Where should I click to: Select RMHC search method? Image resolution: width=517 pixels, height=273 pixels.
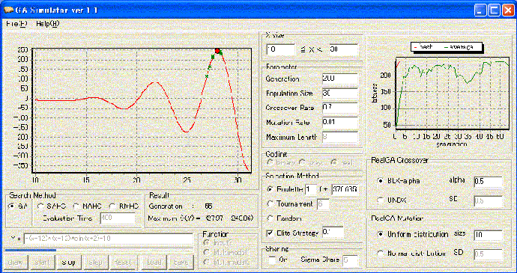112,206
